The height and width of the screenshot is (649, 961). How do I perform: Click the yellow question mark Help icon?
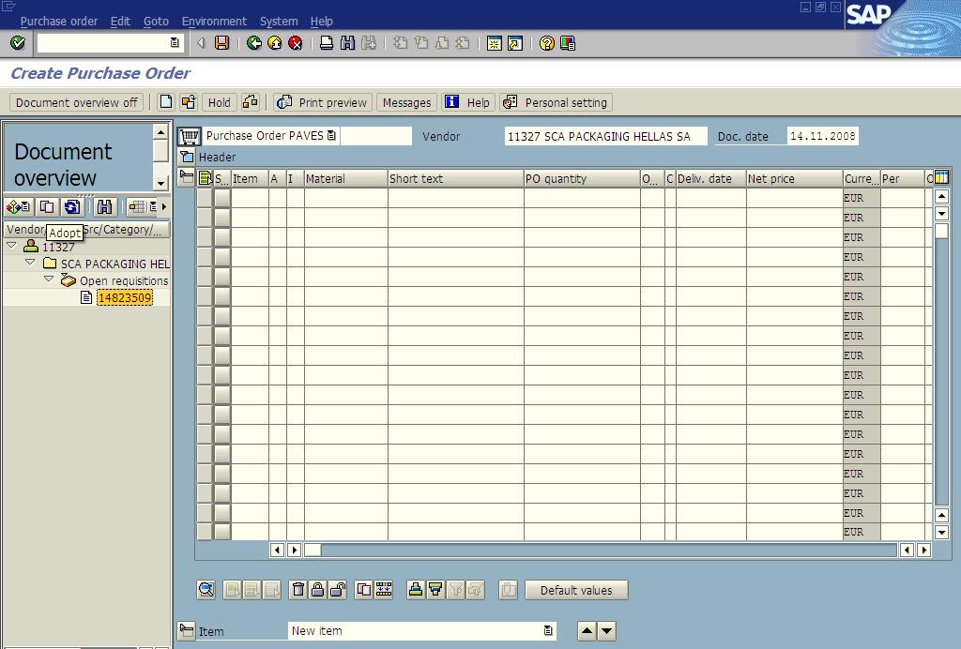[547, 43]
